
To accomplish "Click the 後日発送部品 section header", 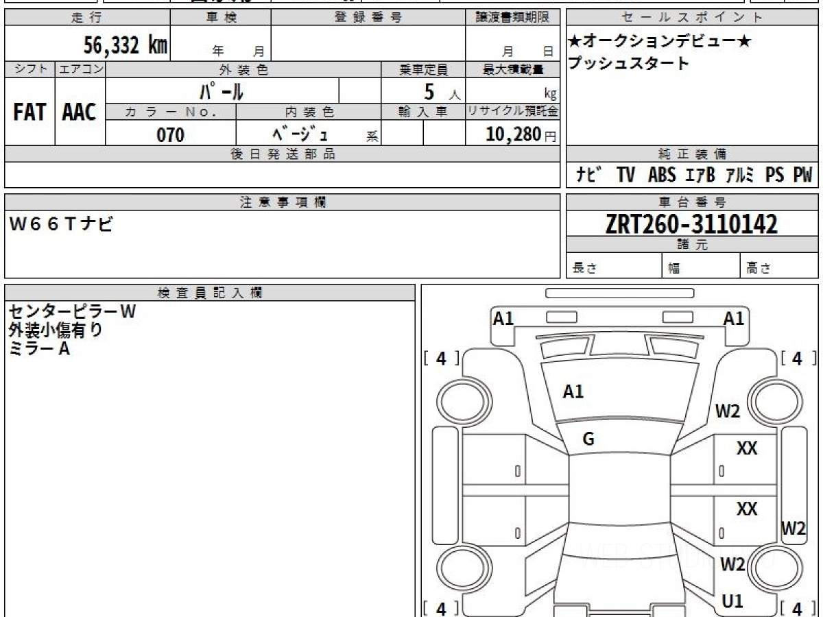I will pyautogui.click(x=283, y=154).
